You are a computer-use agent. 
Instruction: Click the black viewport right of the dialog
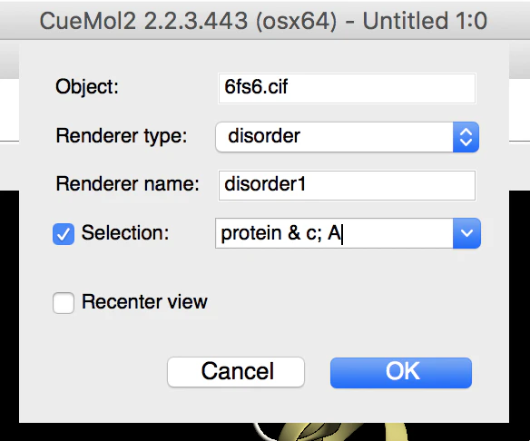click(519, 304)
